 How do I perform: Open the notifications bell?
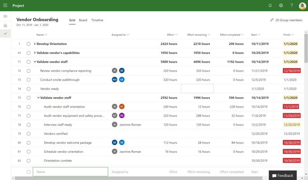coord(270,5)
